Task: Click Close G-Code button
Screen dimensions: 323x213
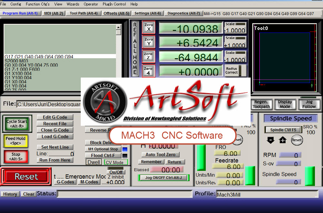Action: [x=55, y=130]
